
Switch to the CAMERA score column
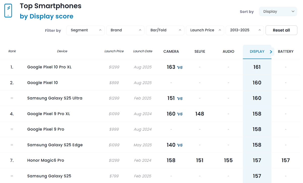(171, 51)
